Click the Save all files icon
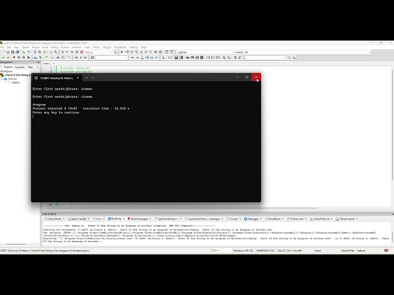Image resolution: width=394 pixels, height=295 pixels. pos(17,52)
